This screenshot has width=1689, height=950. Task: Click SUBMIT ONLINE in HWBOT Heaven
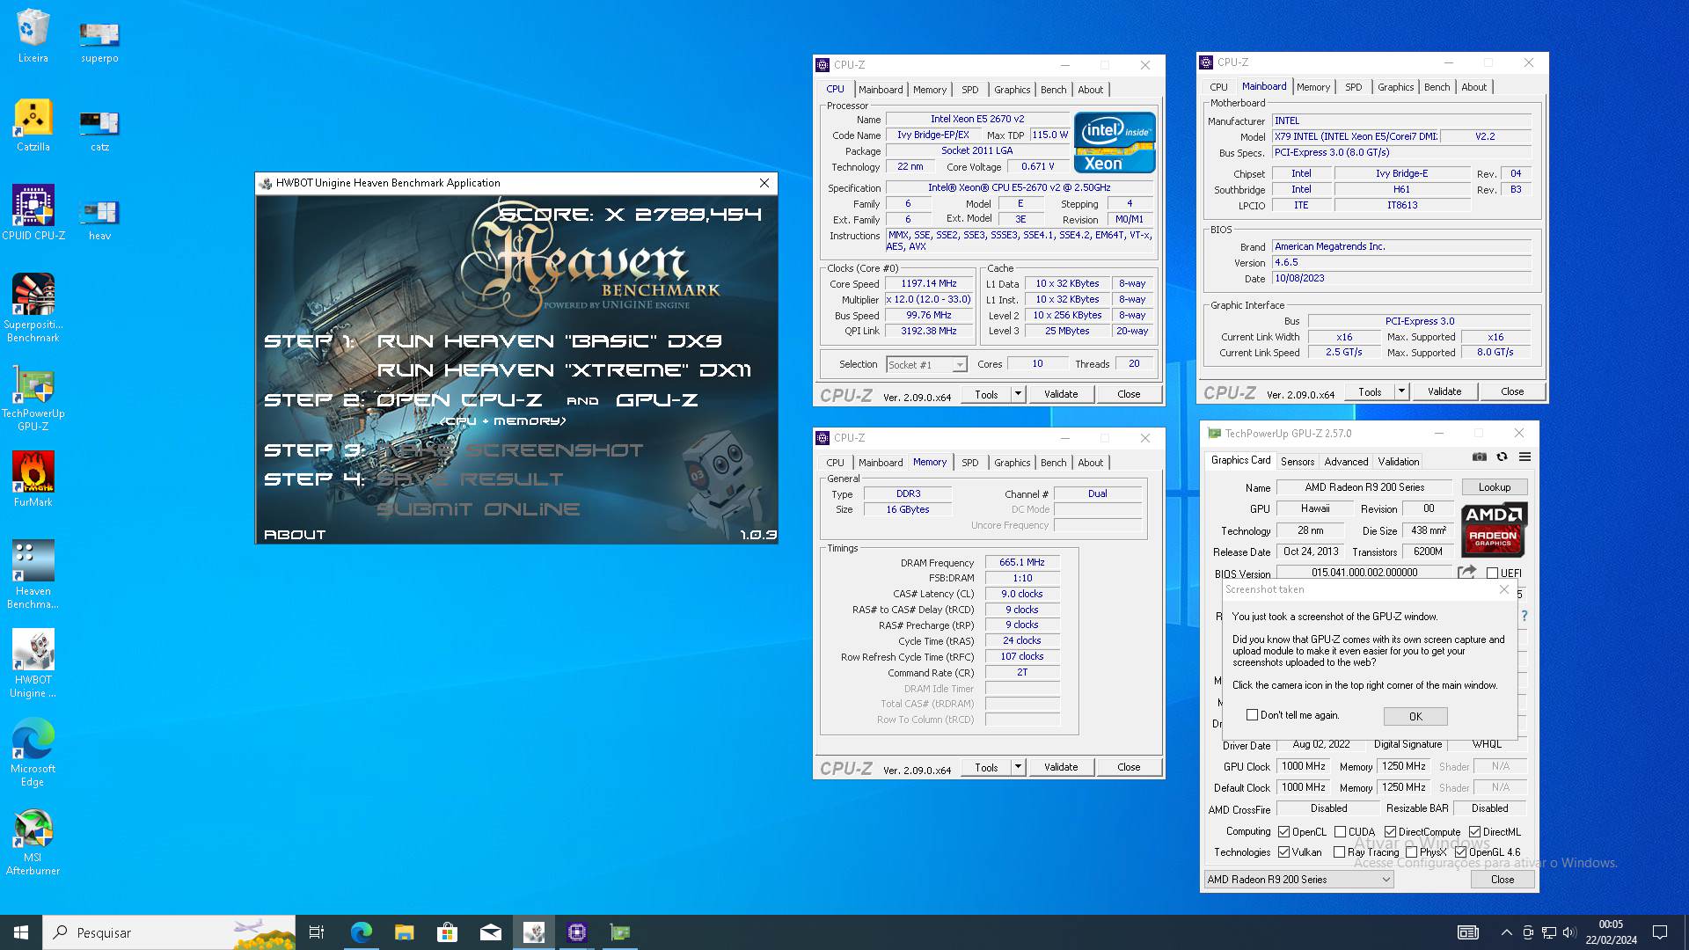[479, 508]
